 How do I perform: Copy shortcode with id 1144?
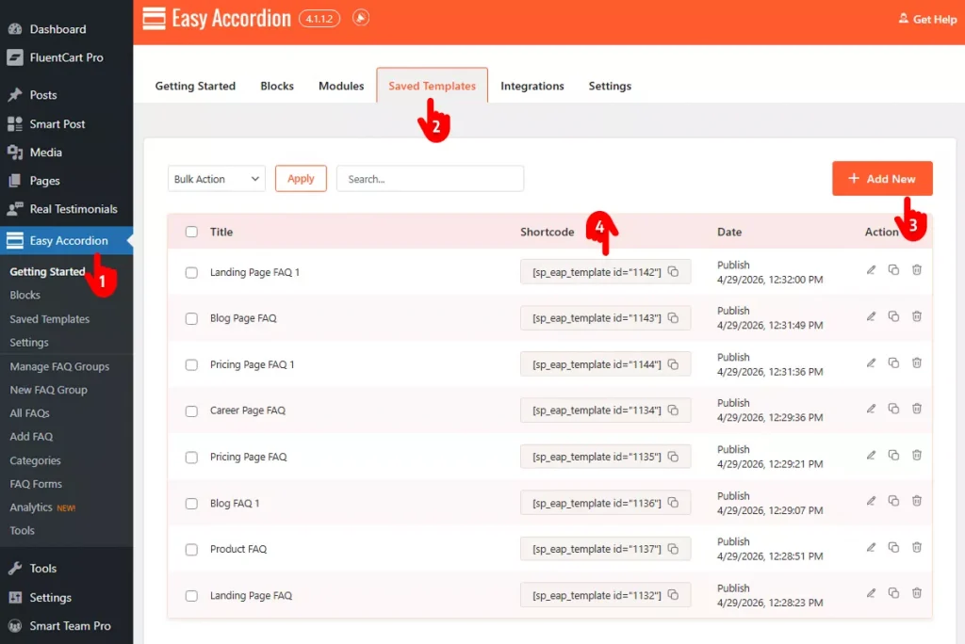pos(673,364)
